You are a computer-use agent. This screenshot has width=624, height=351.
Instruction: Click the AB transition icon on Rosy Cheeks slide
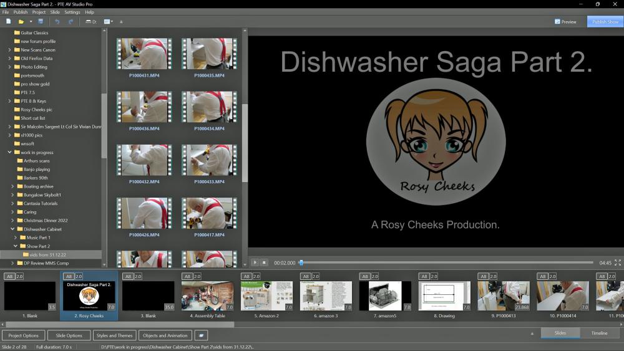(69, 276)
